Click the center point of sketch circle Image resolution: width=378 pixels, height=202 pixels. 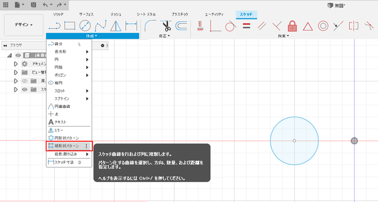[x=294, y=141]
